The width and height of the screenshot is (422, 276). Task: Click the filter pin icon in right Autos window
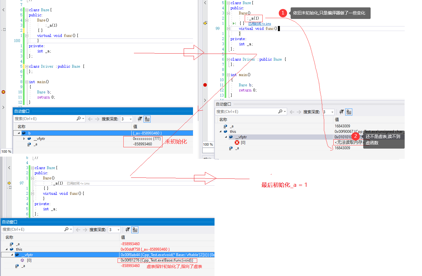pos(342,112)
